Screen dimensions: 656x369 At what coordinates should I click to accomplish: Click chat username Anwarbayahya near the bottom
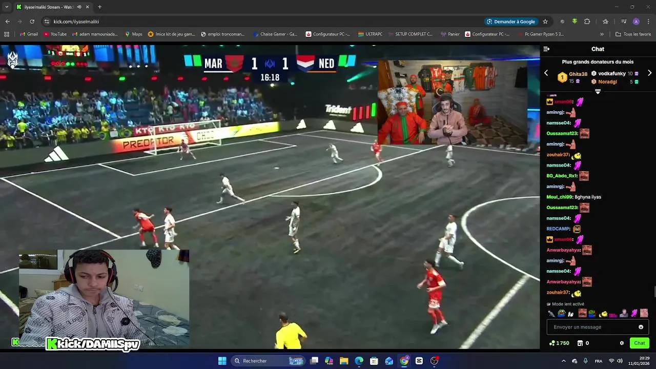(x=563, y=281)
